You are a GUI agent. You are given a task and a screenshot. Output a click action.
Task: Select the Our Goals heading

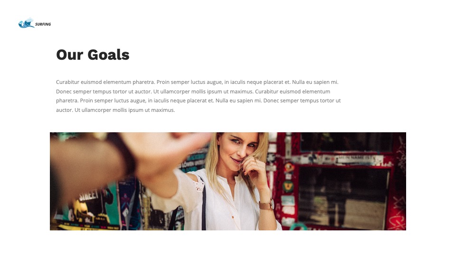coord(93,55)
